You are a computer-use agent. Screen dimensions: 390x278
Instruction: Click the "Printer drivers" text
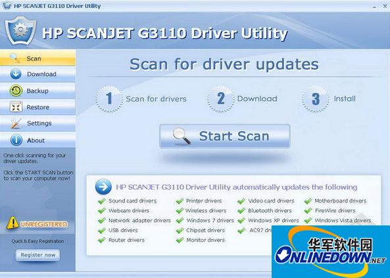click(204, 200)
